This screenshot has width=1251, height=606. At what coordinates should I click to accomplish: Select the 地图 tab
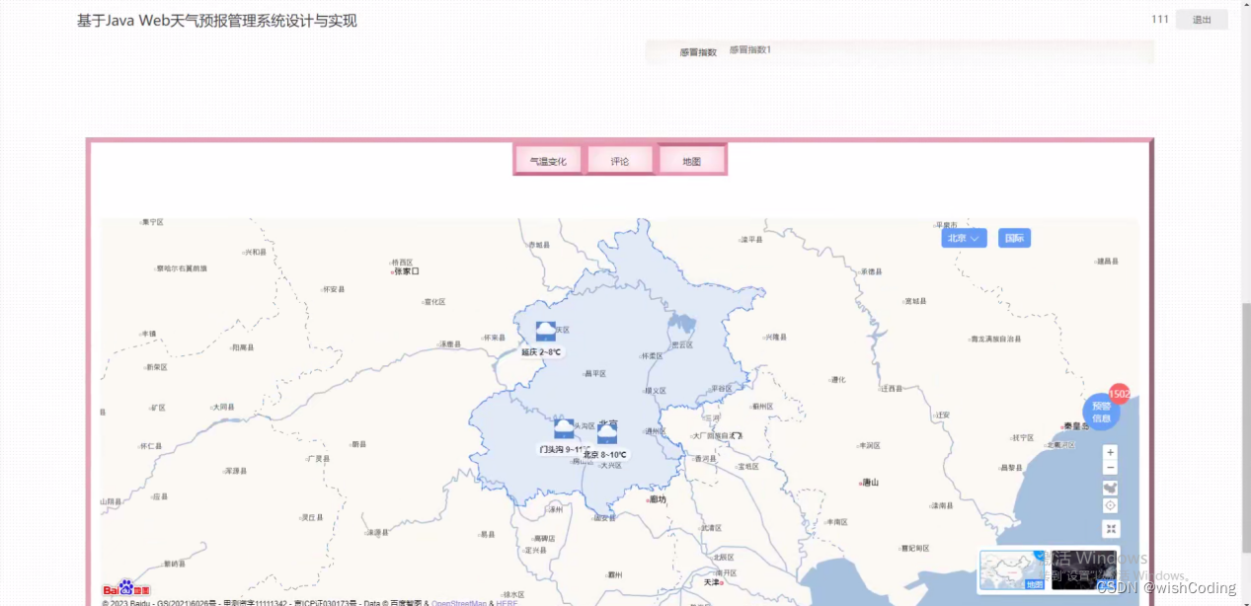click(x=692, y=161)
